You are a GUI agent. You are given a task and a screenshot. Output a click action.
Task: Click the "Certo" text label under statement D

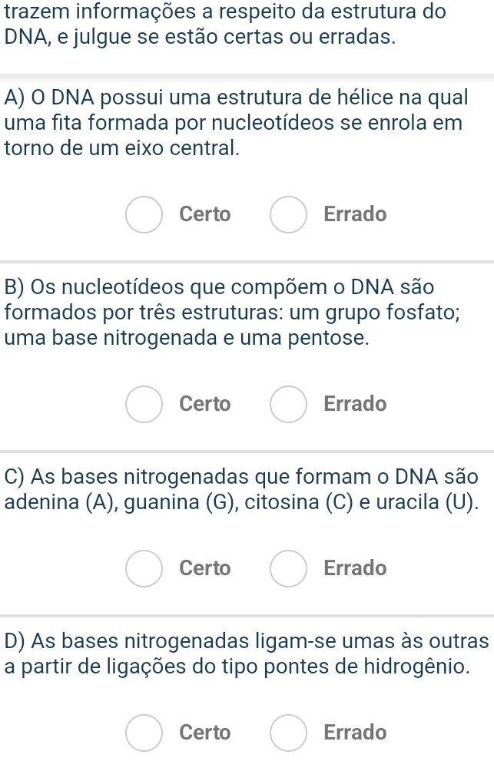(204, 733)
